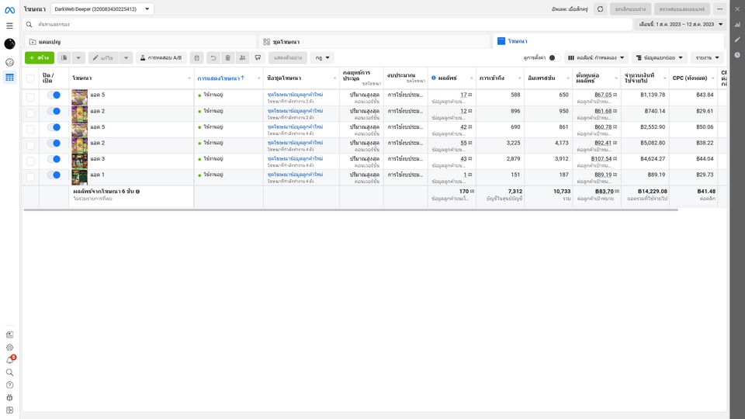745x419 pixels.
Task: Click the bug report icon in the sidebar
Action: point(9,397)
